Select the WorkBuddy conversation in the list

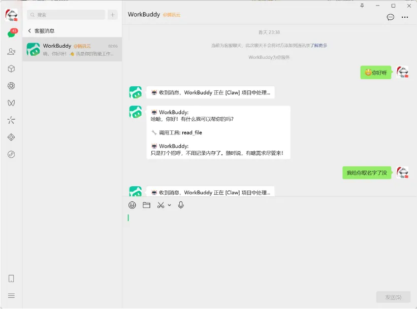[x=72, y=49]
